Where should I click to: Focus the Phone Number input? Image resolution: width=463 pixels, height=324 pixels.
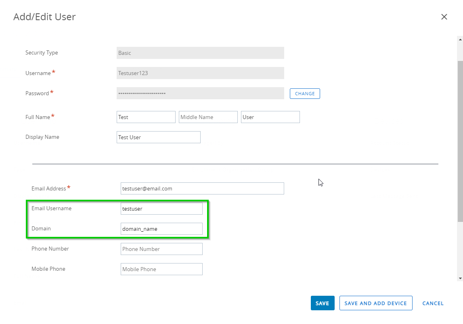[161, 249]
